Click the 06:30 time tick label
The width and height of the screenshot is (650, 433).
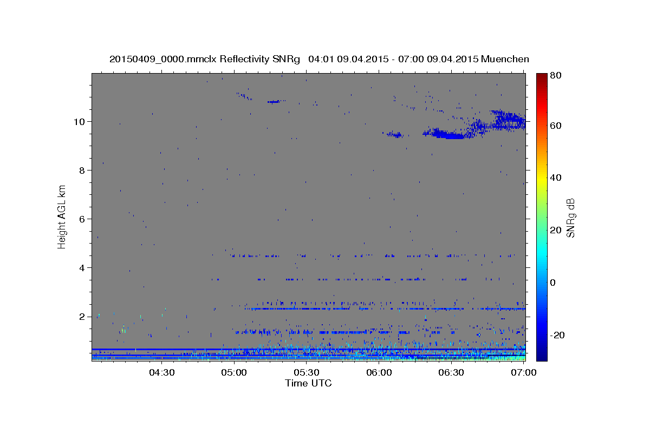pyautogui.click(x=452, y=373)
